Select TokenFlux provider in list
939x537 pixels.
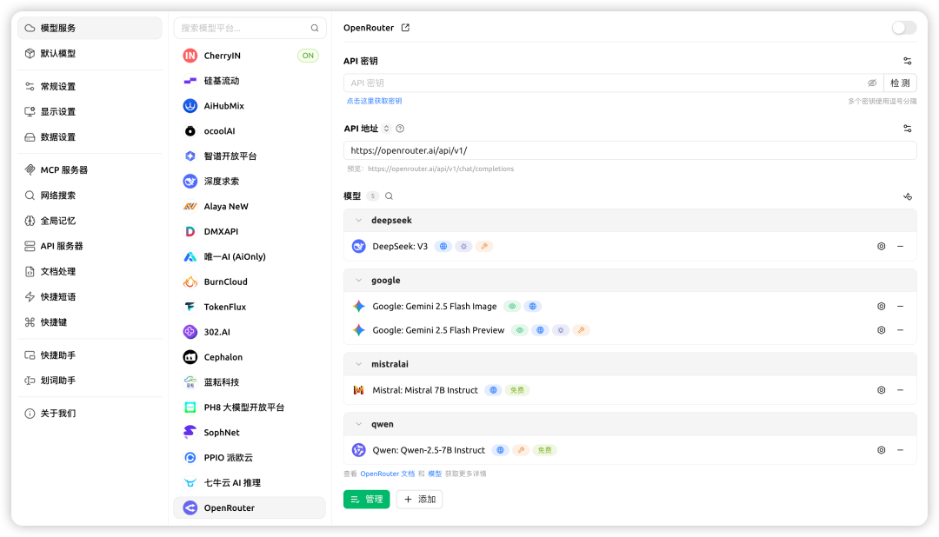[250, 307]
